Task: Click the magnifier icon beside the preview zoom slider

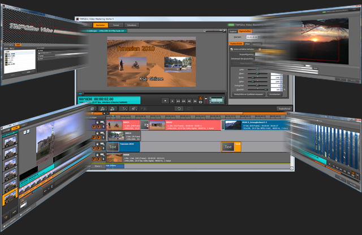Action: tap(204, 31)
